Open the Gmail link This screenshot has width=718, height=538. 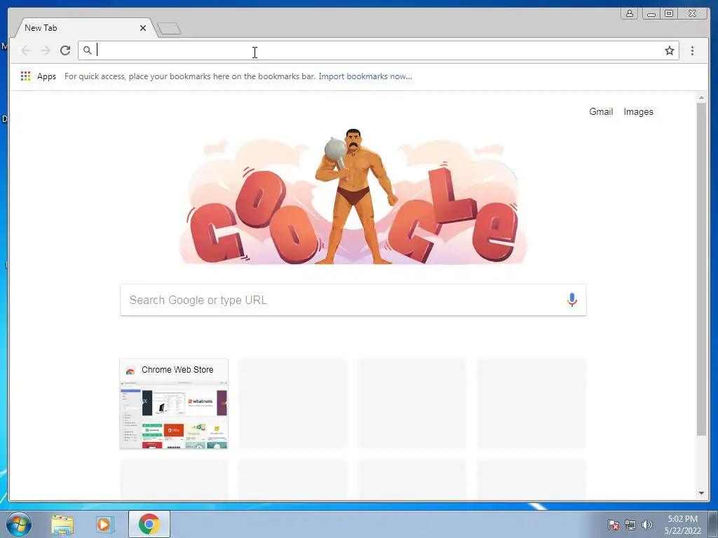click(x=601, y=111)
